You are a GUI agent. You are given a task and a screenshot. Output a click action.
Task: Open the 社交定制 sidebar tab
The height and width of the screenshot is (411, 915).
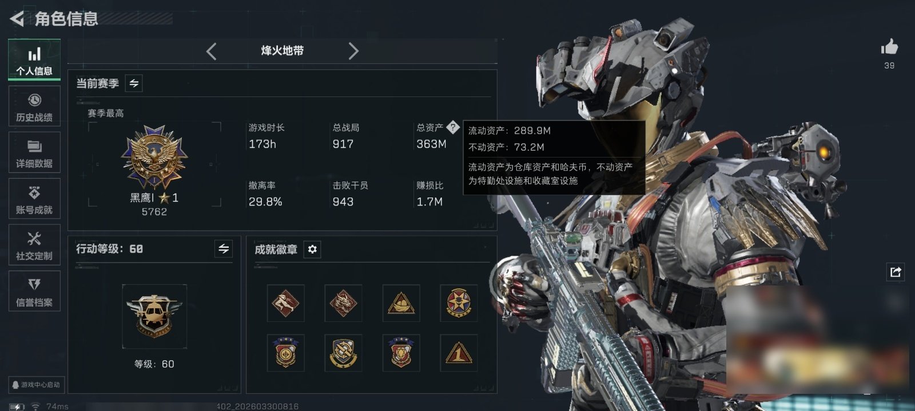click(x=34, y=245)
